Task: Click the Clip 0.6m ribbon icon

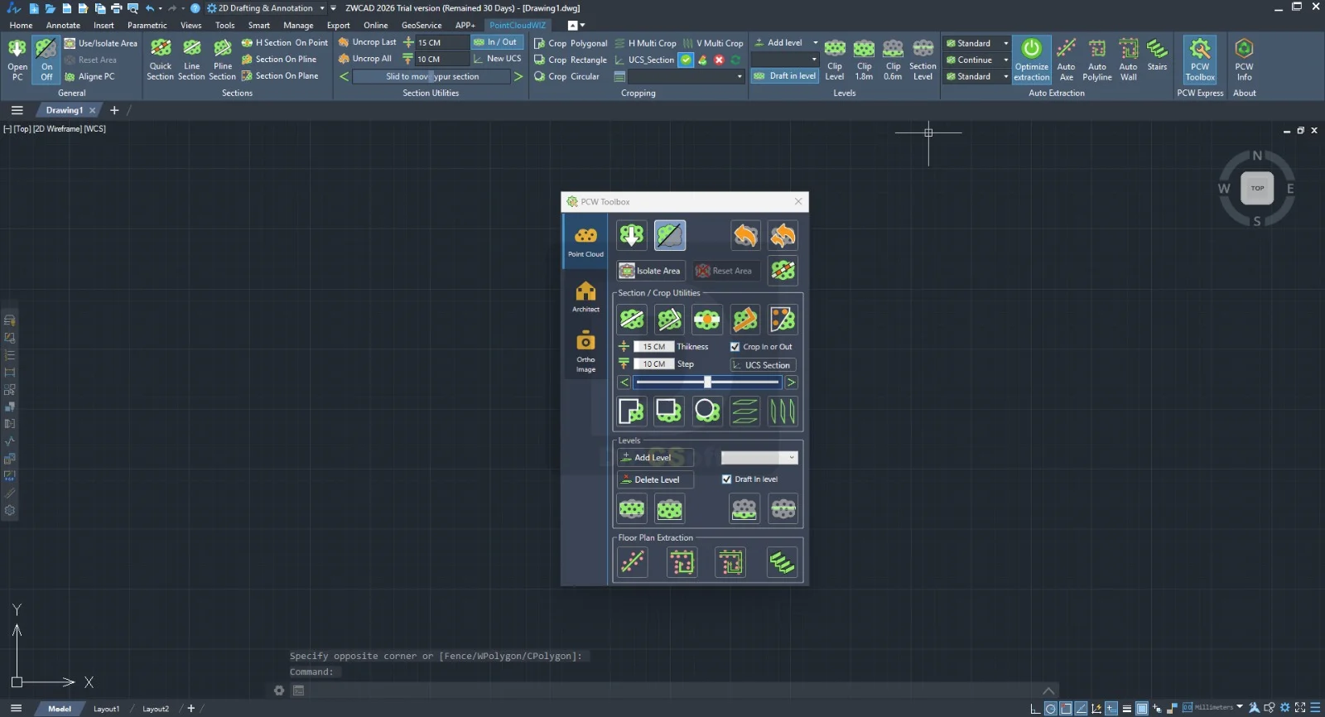Action: (893, 60)
